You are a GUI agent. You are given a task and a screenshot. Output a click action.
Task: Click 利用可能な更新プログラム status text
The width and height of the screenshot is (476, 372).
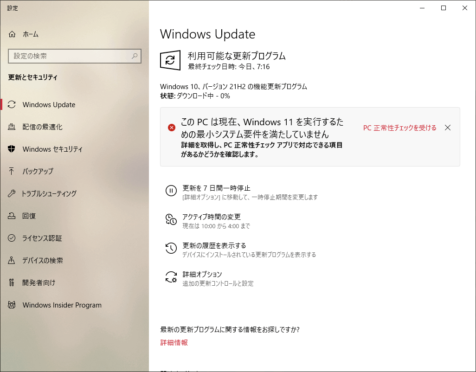pyautogui.click(x=237, y=56)
